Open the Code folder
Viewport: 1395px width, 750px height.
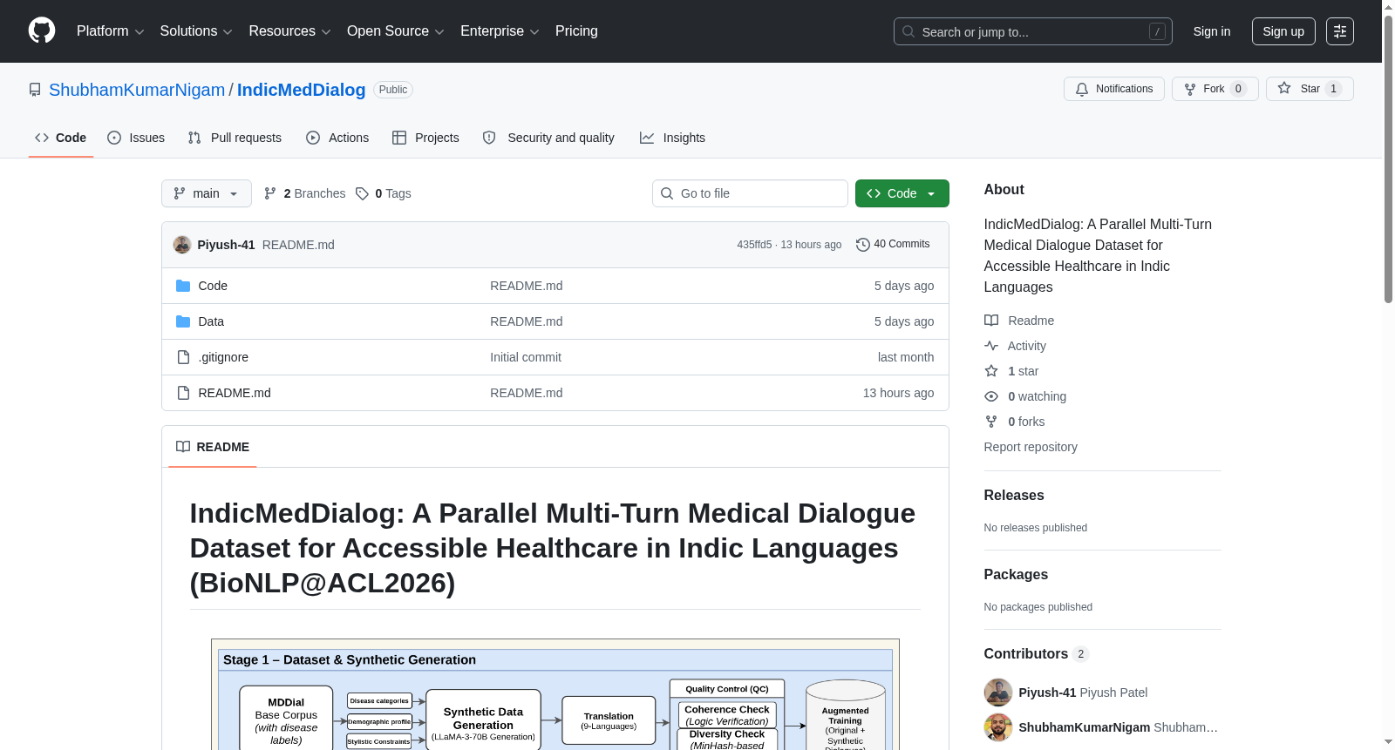point(213,286)
